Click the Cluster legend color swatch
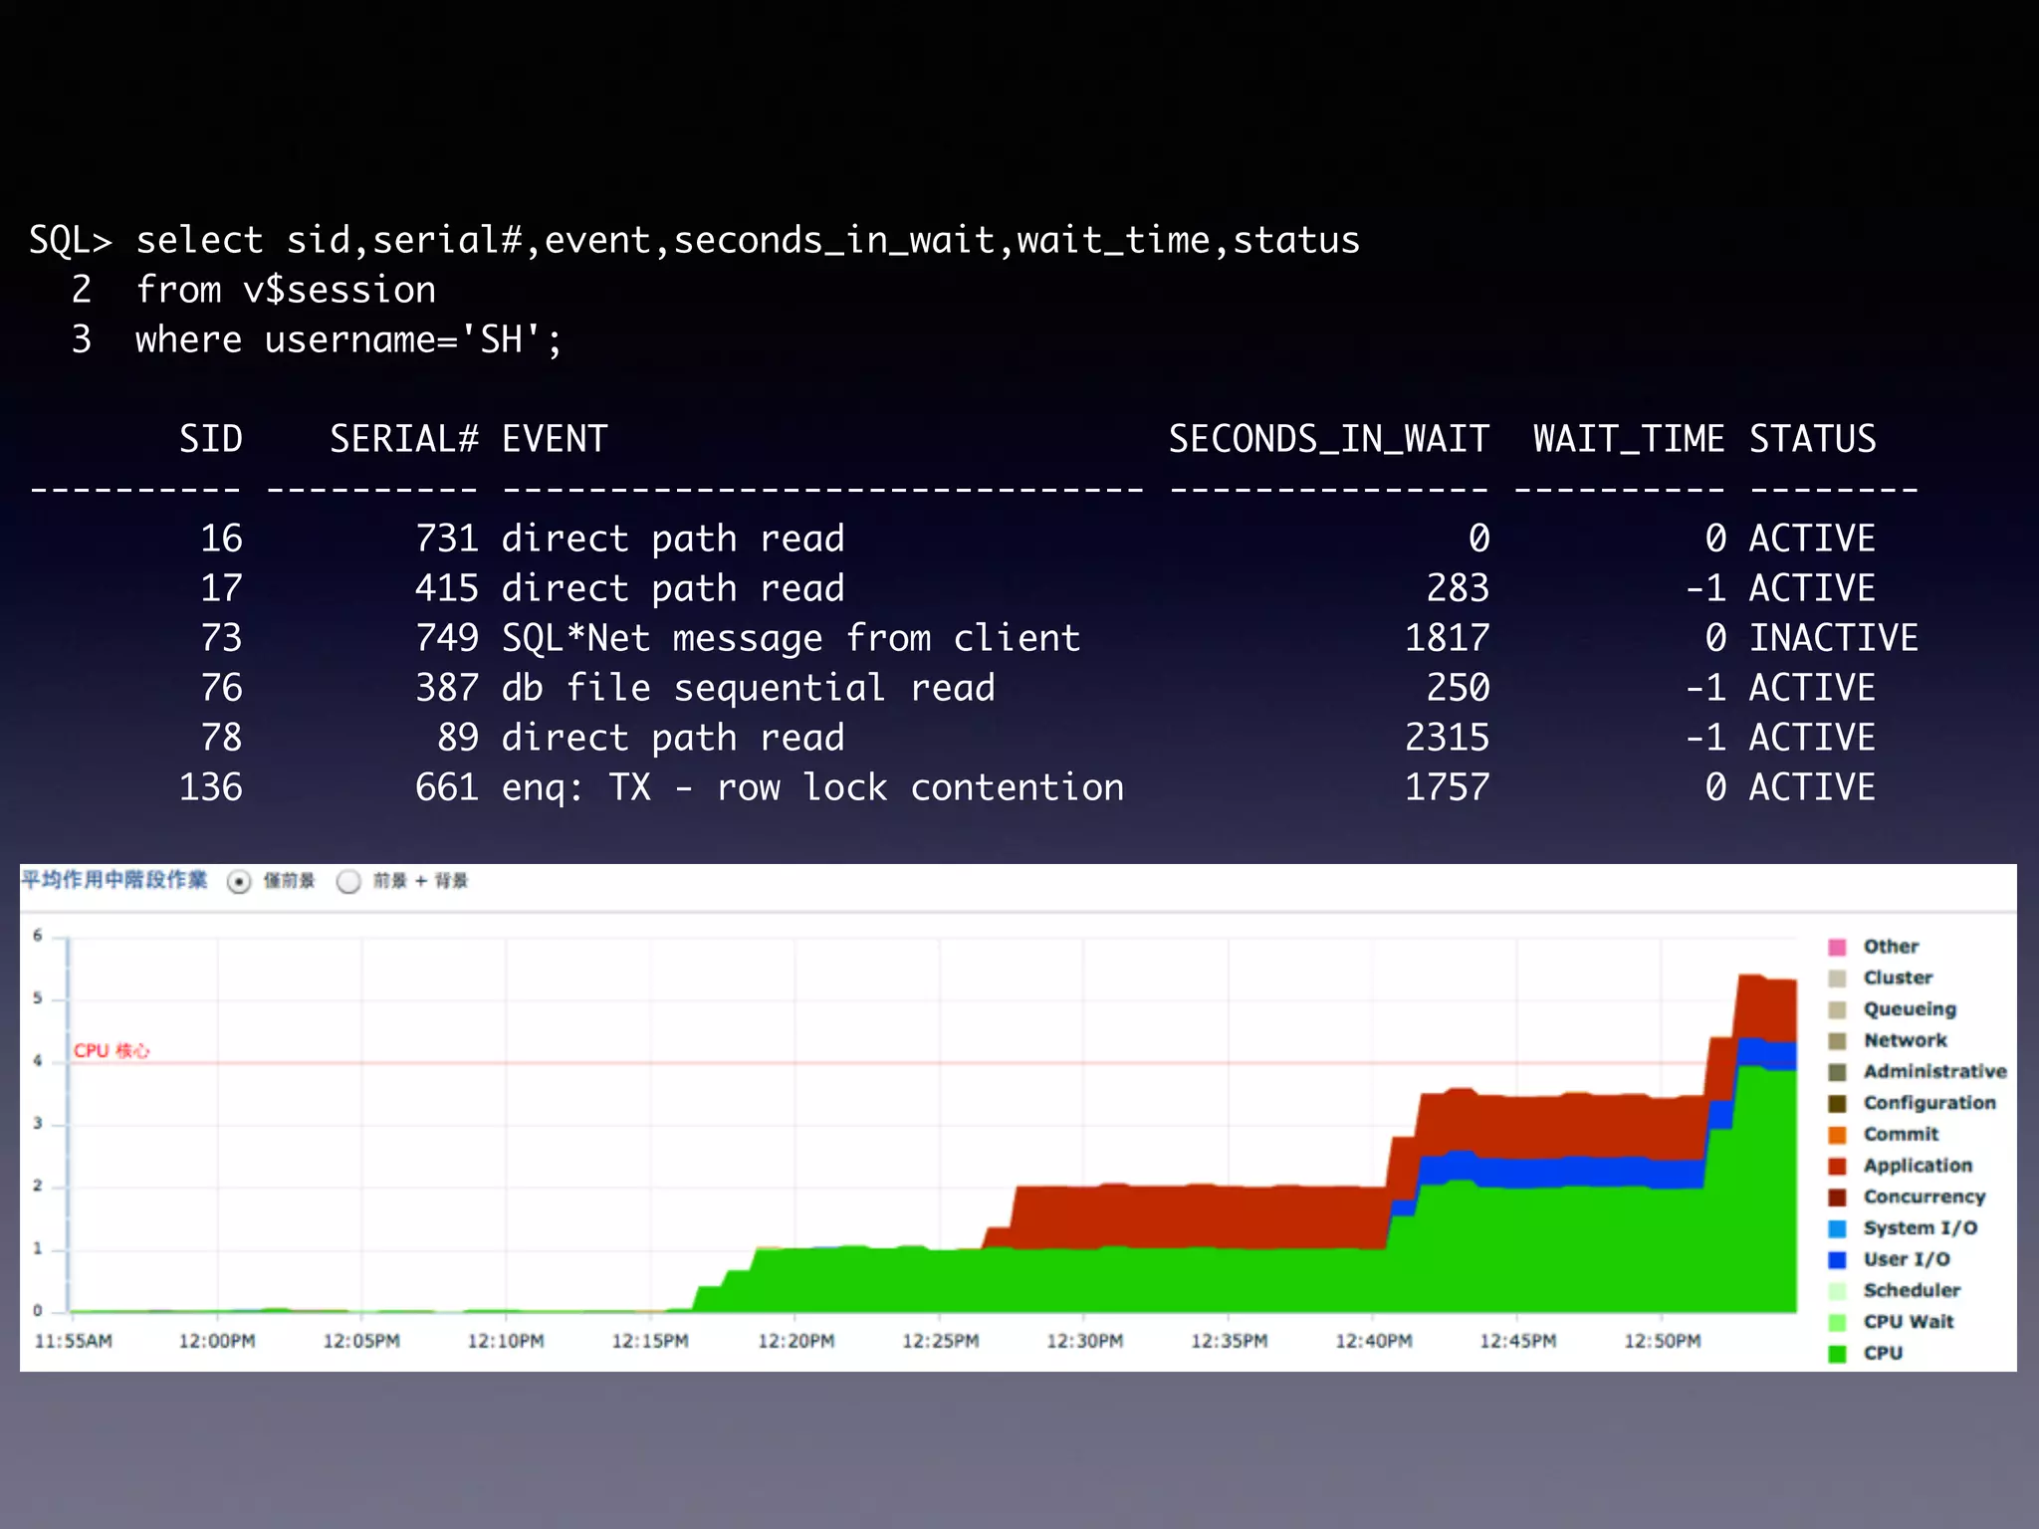 tap(1837, 978)
